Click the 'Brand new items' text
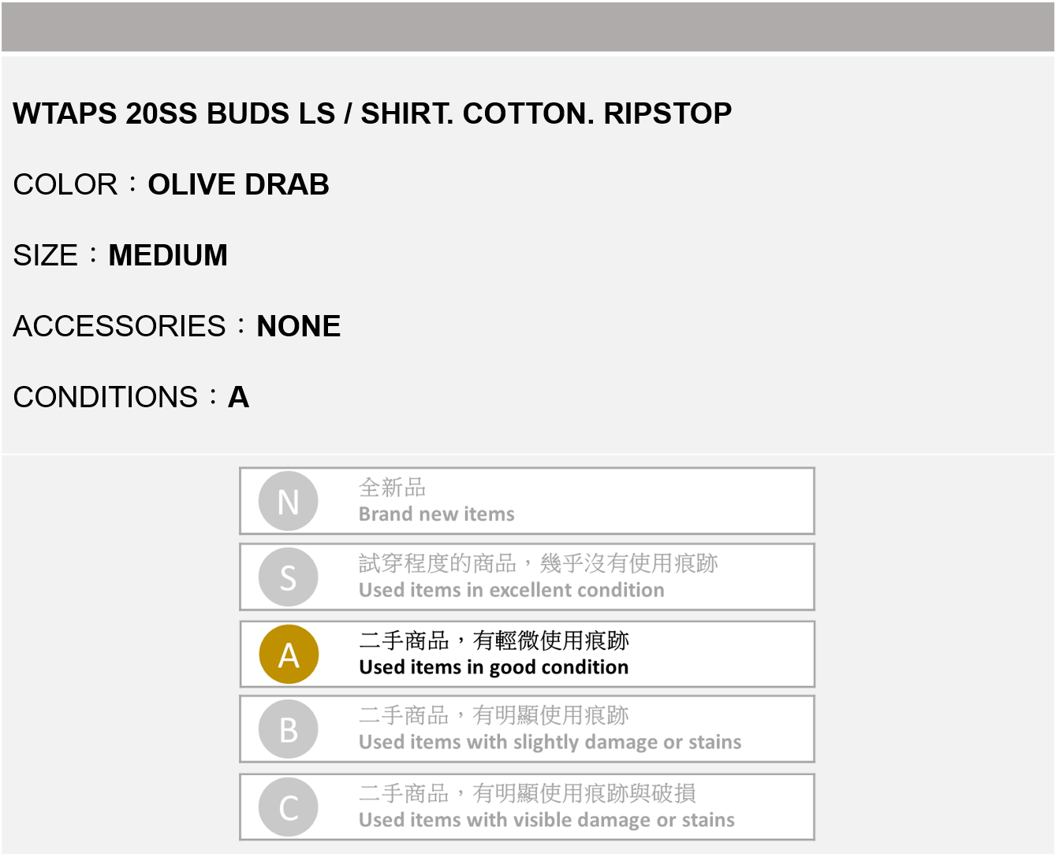 click(436, 514)
